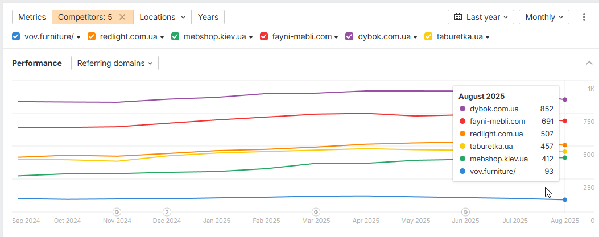
Task: Collapse the Performance section with chevron
Action: 589,63
